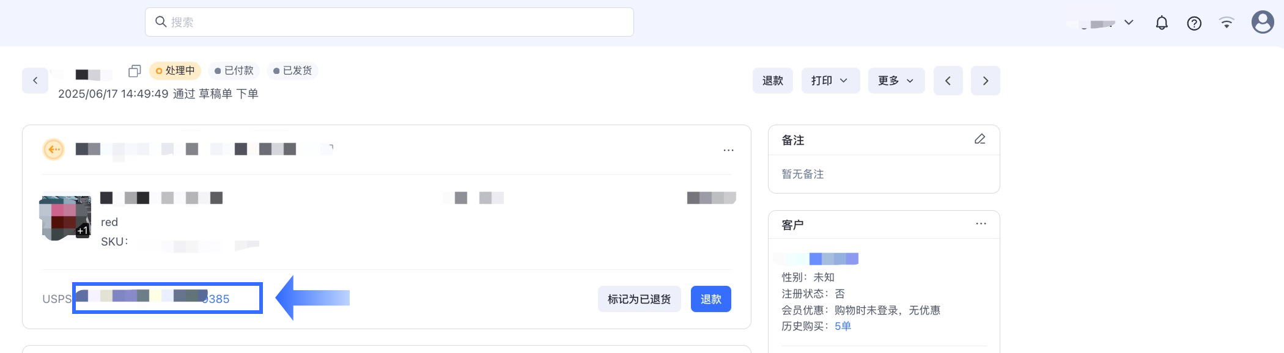Screen dimensions: 1284x353
Task: Click the 处理中 status tag
Action: pyautogui.click(x=175, y=71)
